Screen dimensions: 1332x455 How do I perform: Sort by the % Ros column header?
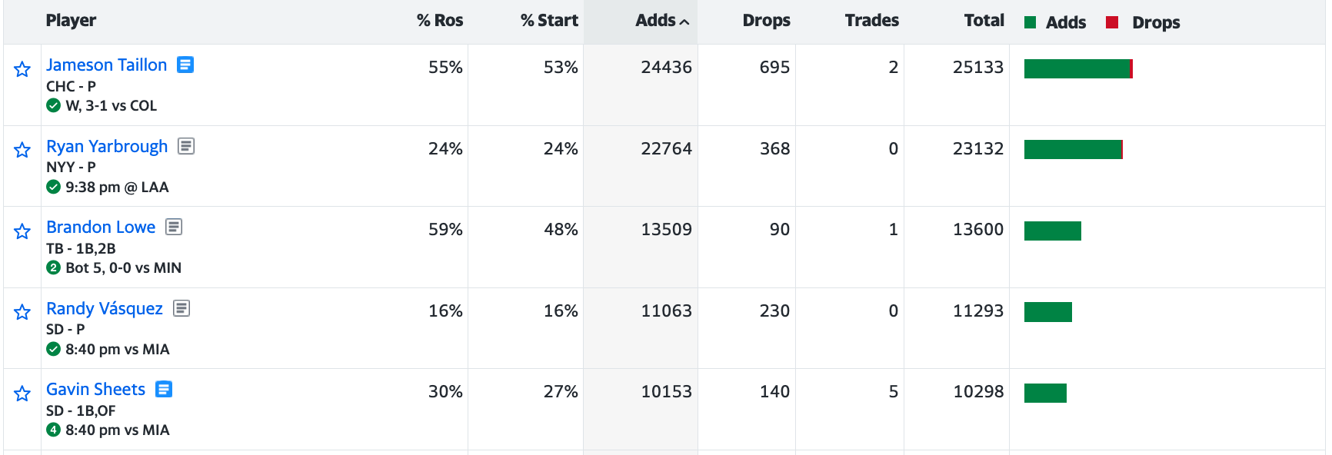tap(440, 21)
